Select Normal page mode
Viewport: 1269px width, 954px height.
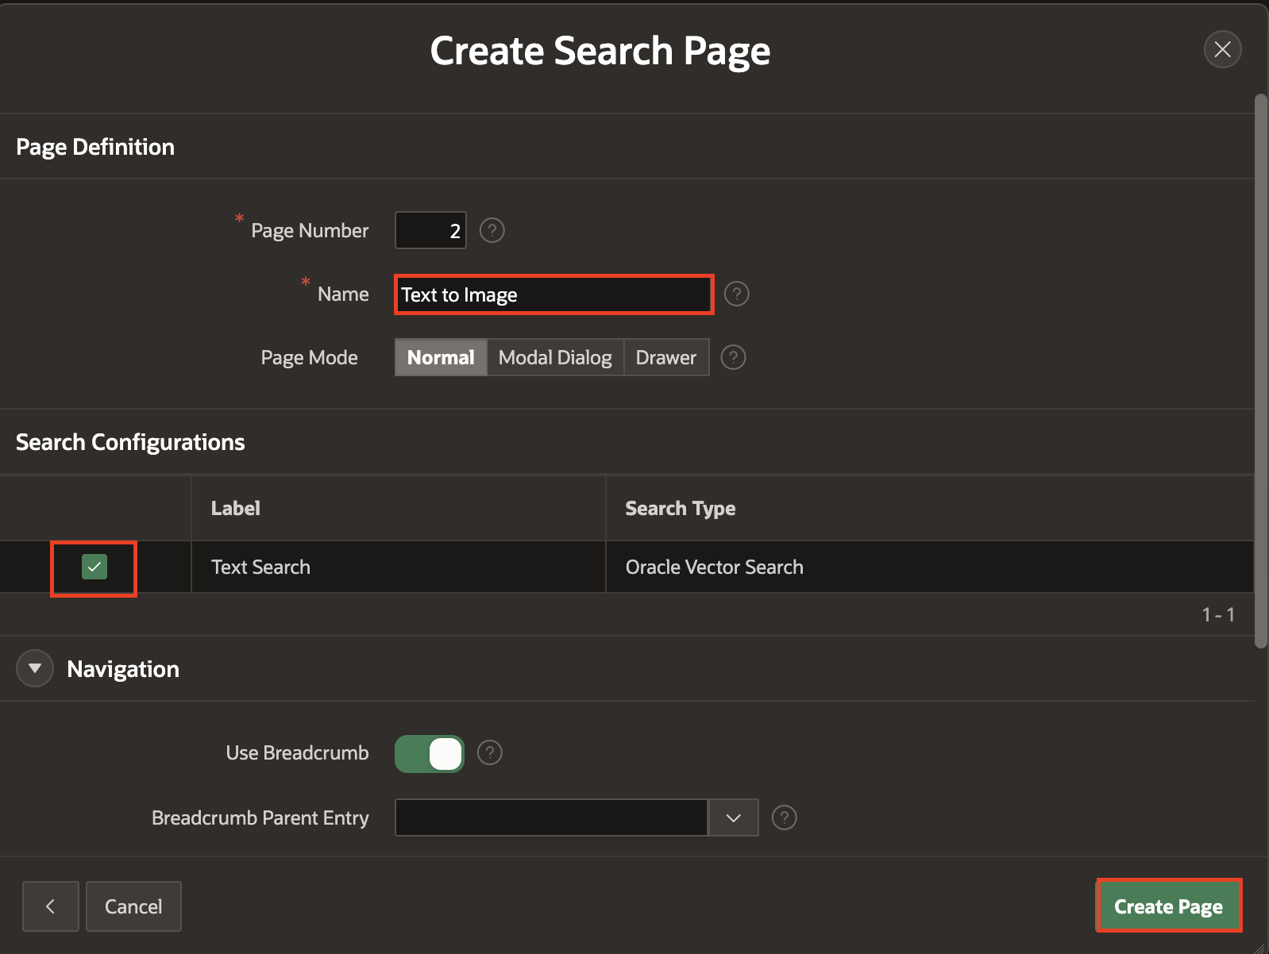441,358
